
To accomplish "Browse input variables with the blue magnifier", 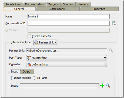I will (x=108, y=85).
